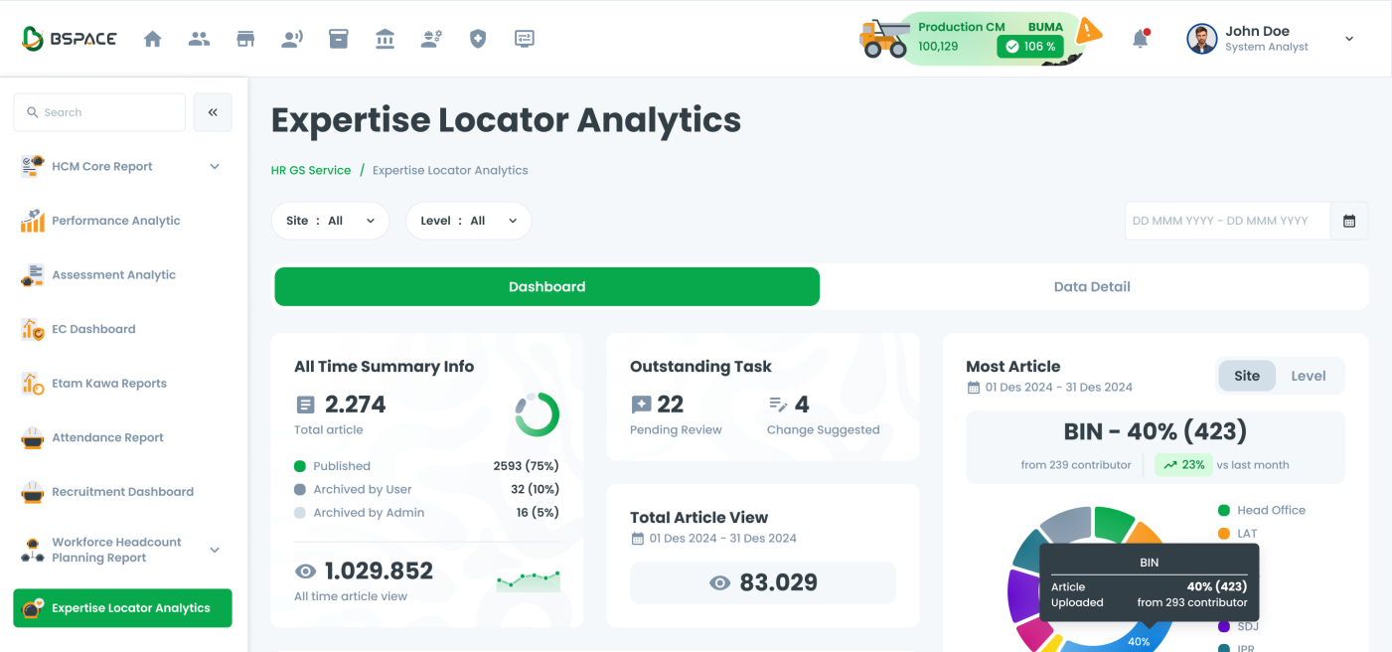Click the green Head Office legend swatch
Screen dimensions: 1392x652
pyautogui.click(x=1224, y=510)
